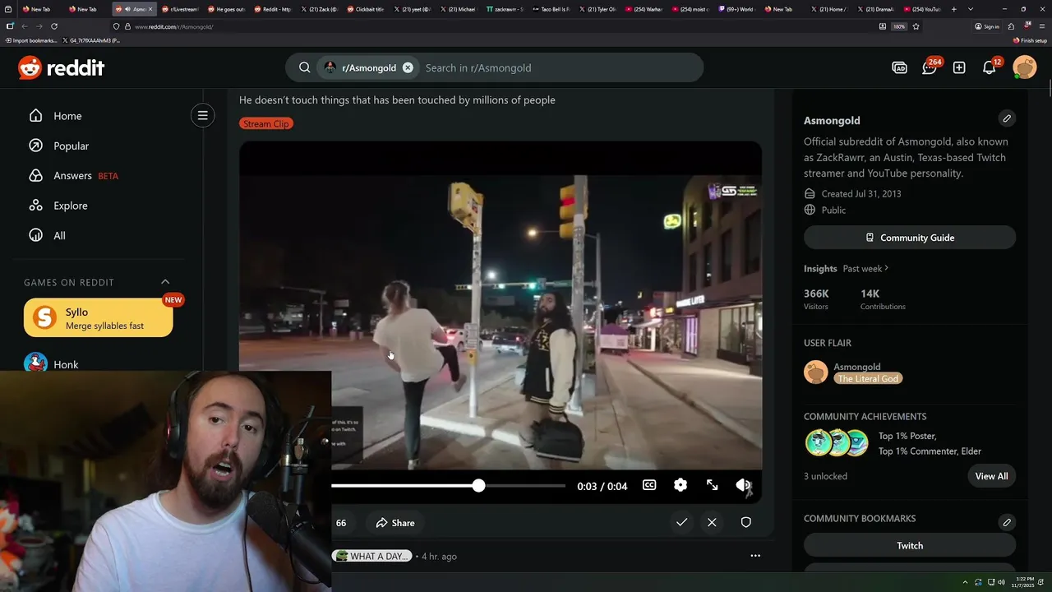Bookmark this page star icon
The height and width of the screenshot is (592, 1052).
tap(916, 26)
